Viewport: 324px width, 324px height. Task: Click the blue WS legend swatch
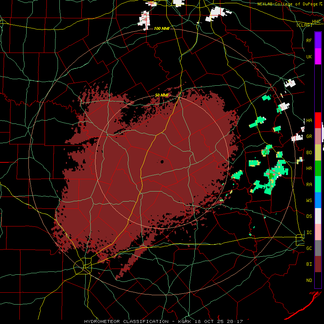[318, 200]
